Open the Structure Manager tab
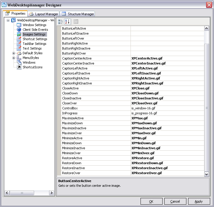Screen dimensions: 214x207 click(x=78, y=14)
